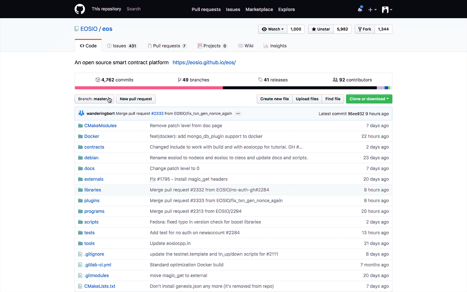467x292 pixels.
Task: Click the Create new file button
Action: 275,99
